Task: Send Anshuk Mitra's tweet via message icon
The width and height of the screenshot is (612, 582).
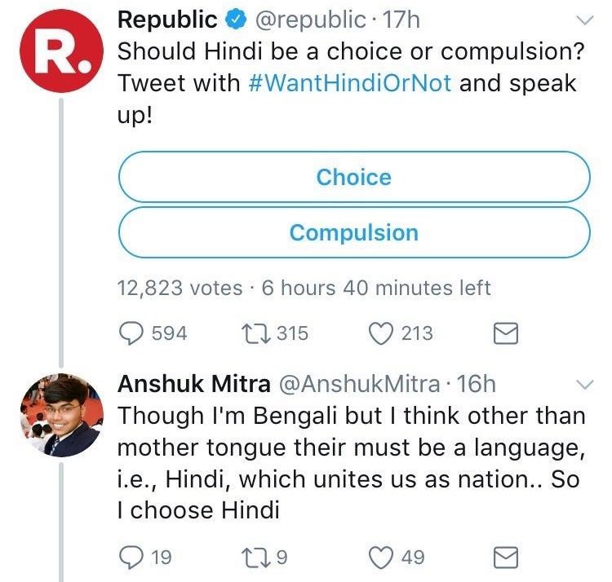Action: pyautogui.click(x=506, y=558)
